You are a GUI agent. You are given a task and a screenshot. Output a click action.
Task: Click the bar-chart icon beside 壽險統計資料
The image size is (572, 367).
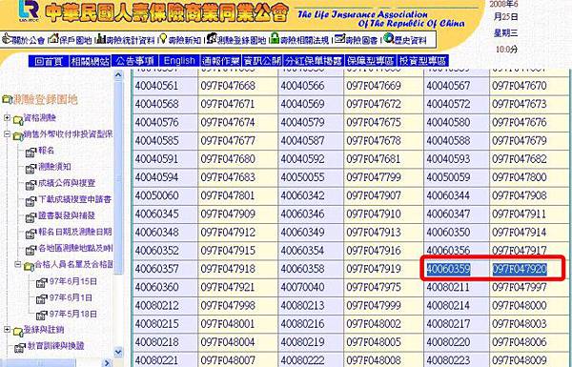[101, 38]
